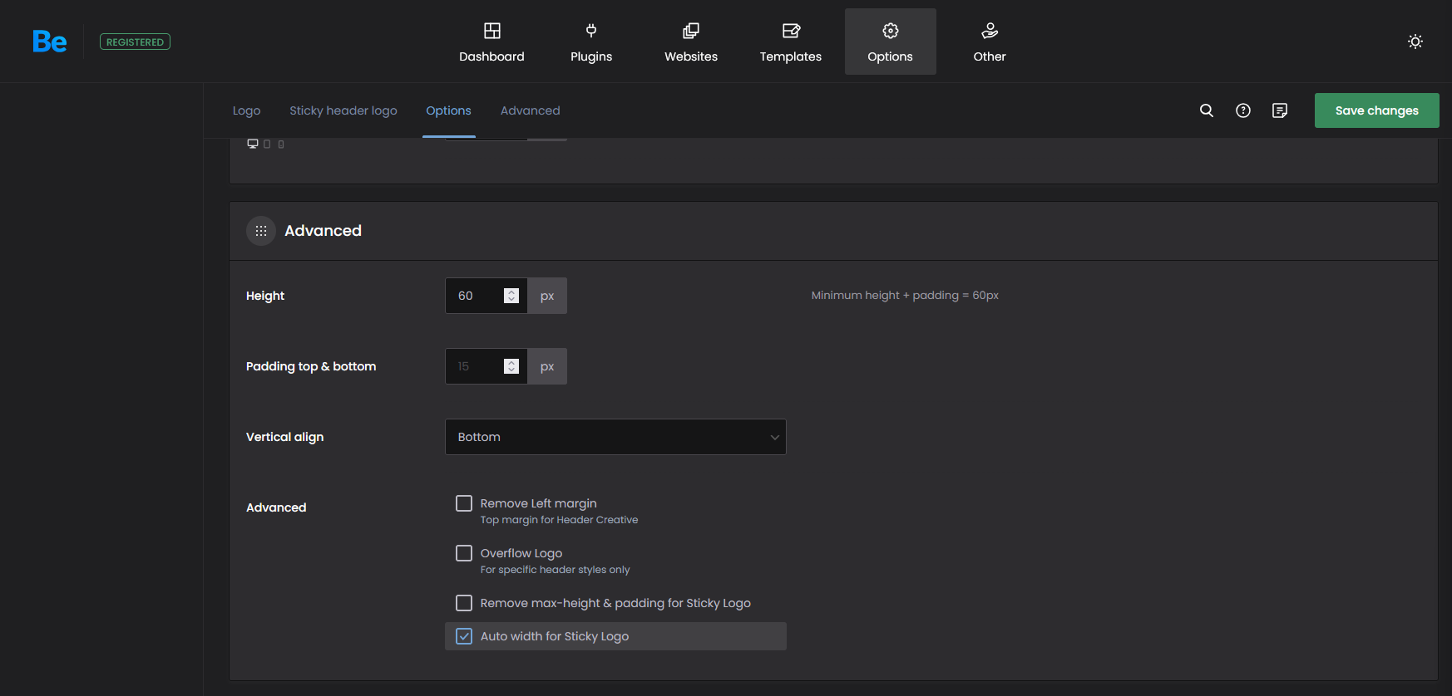Click the px unit next to Height
This screenshot has height=696, width=1452.
tap(547, 296)
